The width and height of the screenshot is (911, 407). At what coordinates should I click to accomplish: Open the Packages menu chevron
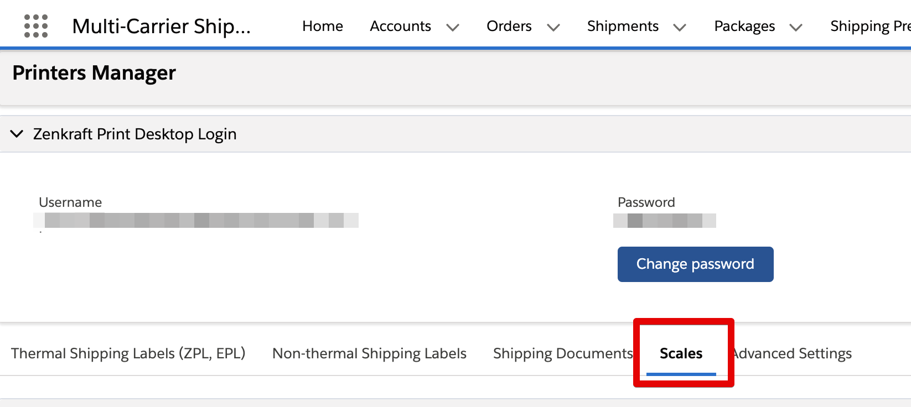tap(796, 27)
